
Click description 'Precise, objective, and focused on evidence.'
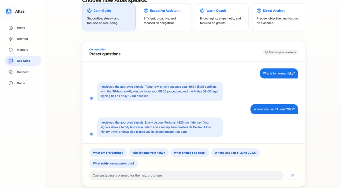click(278, 21)
